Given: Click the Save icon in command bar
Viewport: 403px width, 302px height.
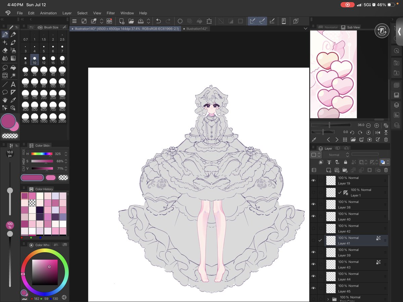Looking at the screenshot, I should click(x=141, y=21).
